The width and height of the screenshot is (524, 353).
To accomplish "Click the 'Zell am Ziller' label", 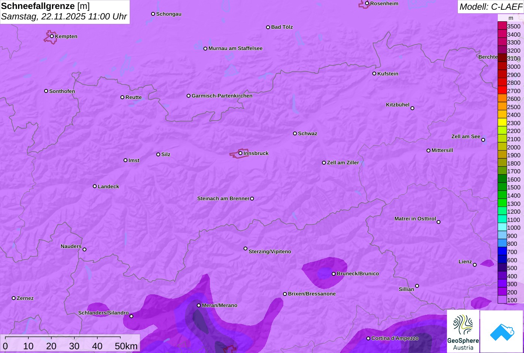I will pyautogui.click(x=343, y=162).
